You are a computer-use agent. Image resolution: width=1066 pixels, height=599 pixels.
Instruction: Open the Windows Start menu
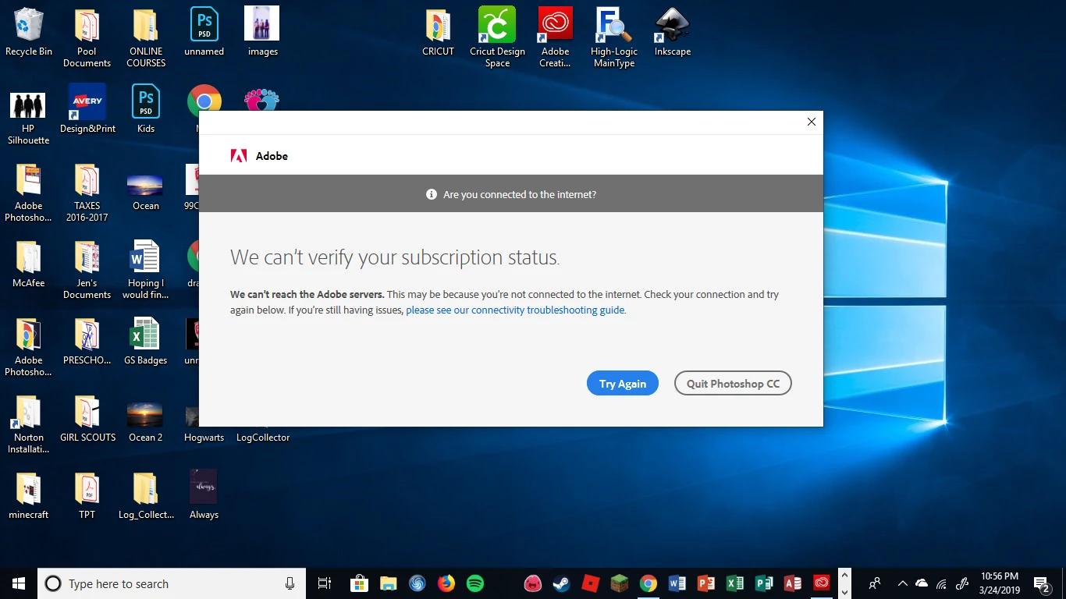[x=19, y=583]
